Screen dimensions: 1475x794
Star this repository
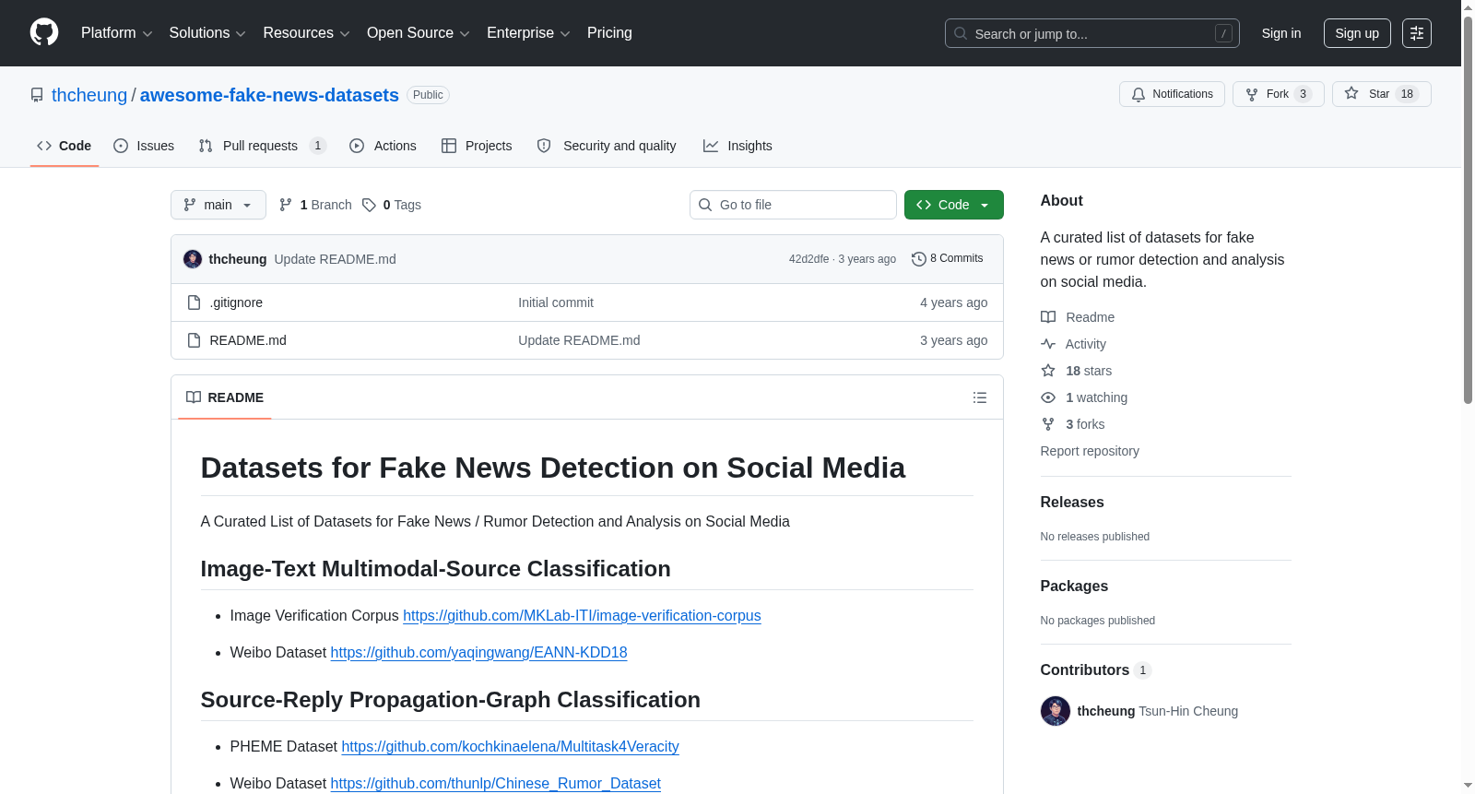[1381, 94]
